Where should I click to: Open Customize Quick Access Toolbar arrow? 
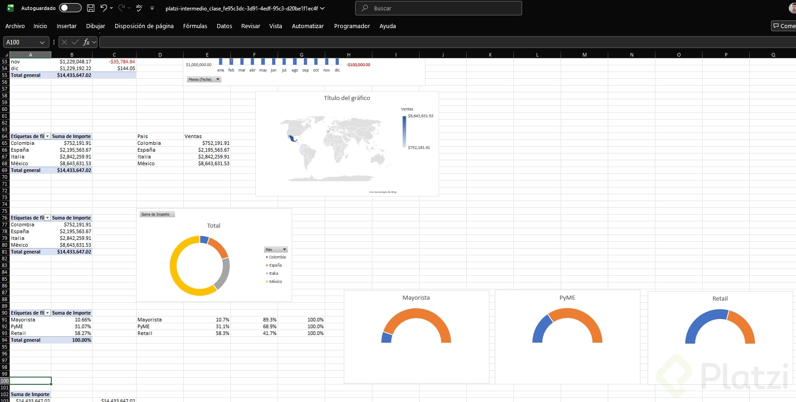tap(152, 8)
